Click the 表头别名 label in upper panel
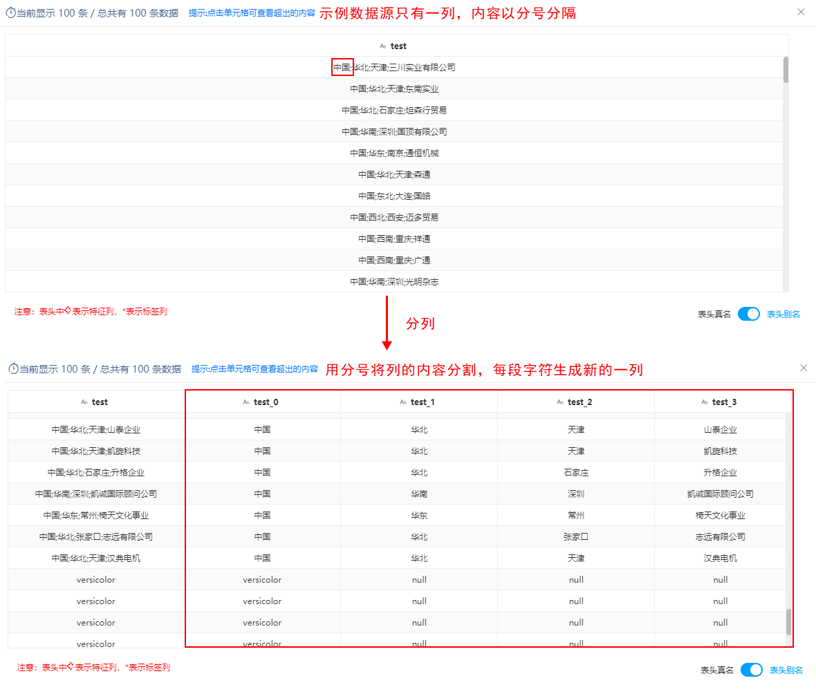Screen dimensions: 816x694 point(783,315)
